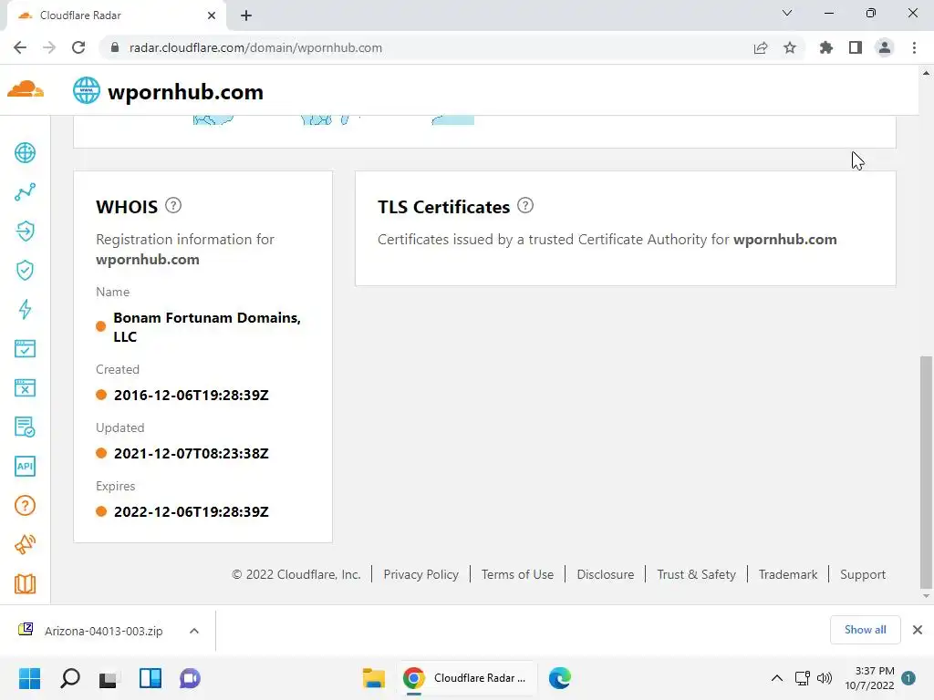Open the shield with arrow sidebar icon

tap(25, 231)
